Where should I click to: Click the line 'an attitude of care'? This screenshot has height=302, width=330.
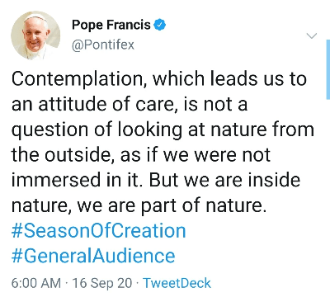92,105
